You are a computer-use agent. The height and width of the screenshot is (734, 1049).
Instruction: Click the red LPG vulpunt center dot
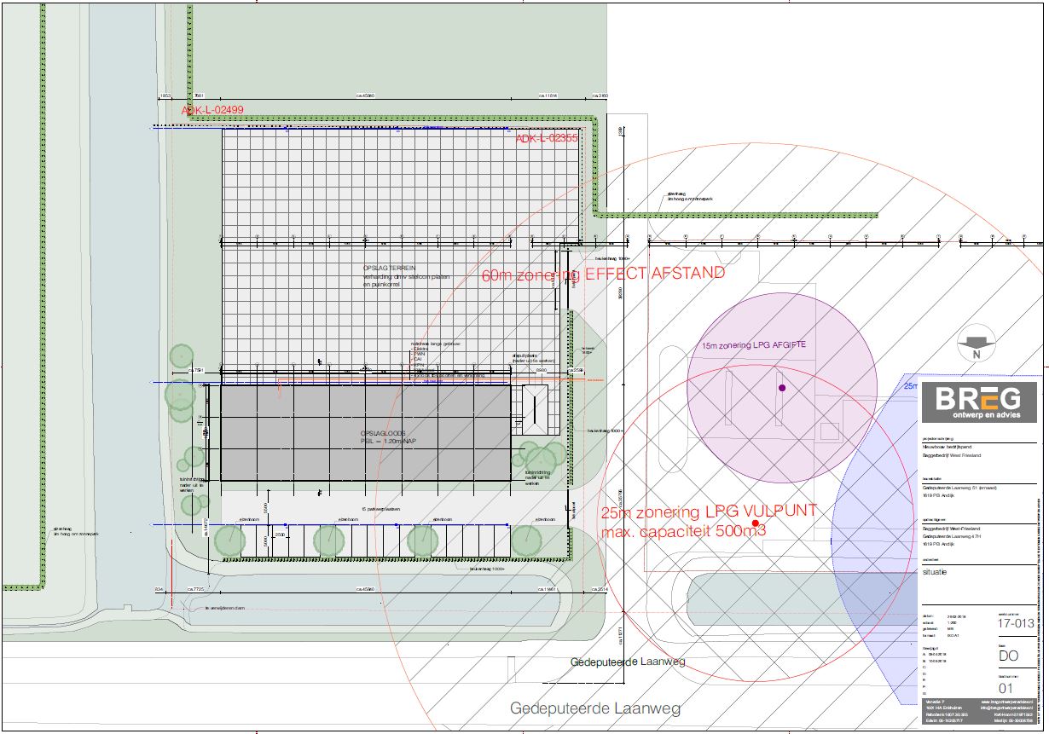click(755, 523)
